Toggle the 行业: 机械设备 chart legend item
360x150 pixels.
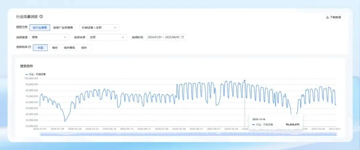(36, 74)
